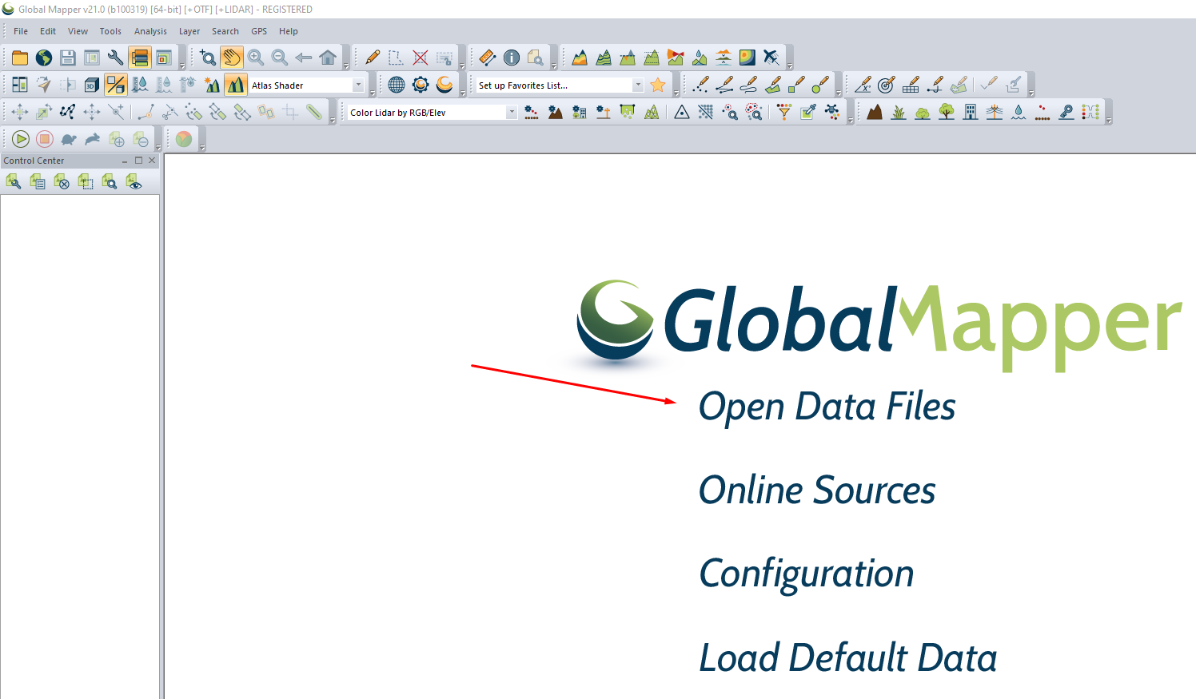Open the View menu
The image size is (1196, 699).
point(78,31)
